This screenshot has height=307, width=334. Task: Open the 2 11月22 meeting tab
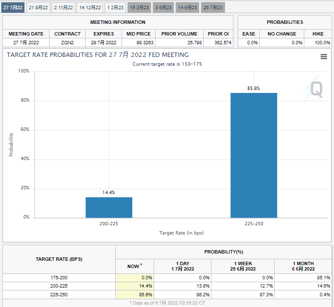point(64,8)
